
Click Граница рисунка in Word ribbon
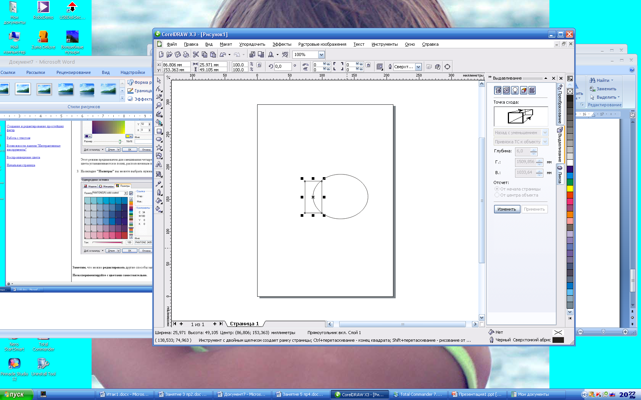click(140, 91)
